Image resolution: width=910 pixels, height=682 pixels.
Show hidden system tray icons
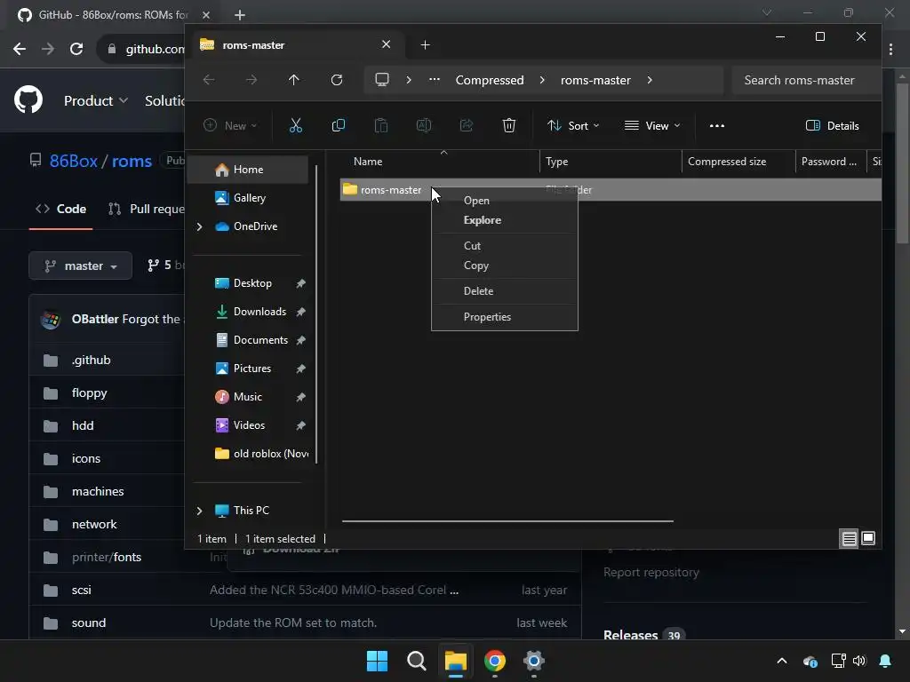(x=782, y=661)
